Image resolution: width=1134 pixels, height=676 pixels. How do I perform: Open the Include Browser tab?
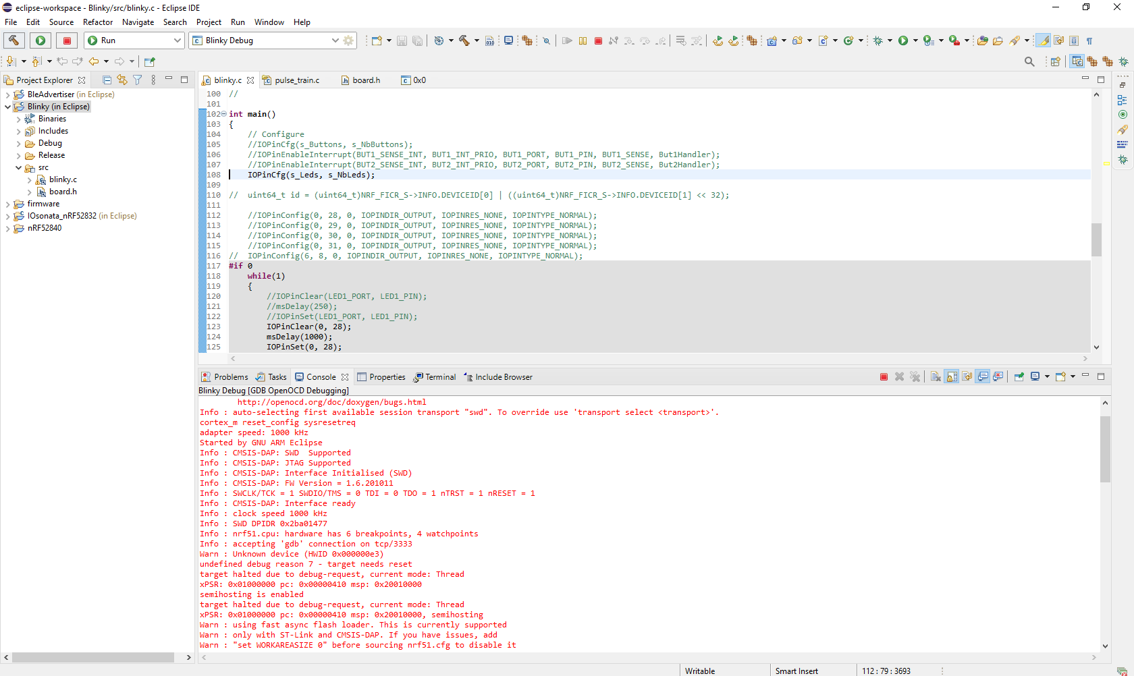tap(498, 377)
